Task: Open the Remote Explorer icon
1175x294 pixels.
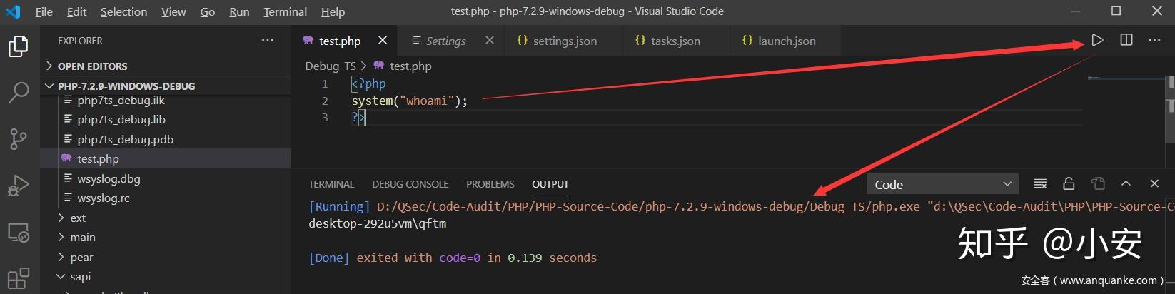Action: pyautogui.click(x=19, y=233)
